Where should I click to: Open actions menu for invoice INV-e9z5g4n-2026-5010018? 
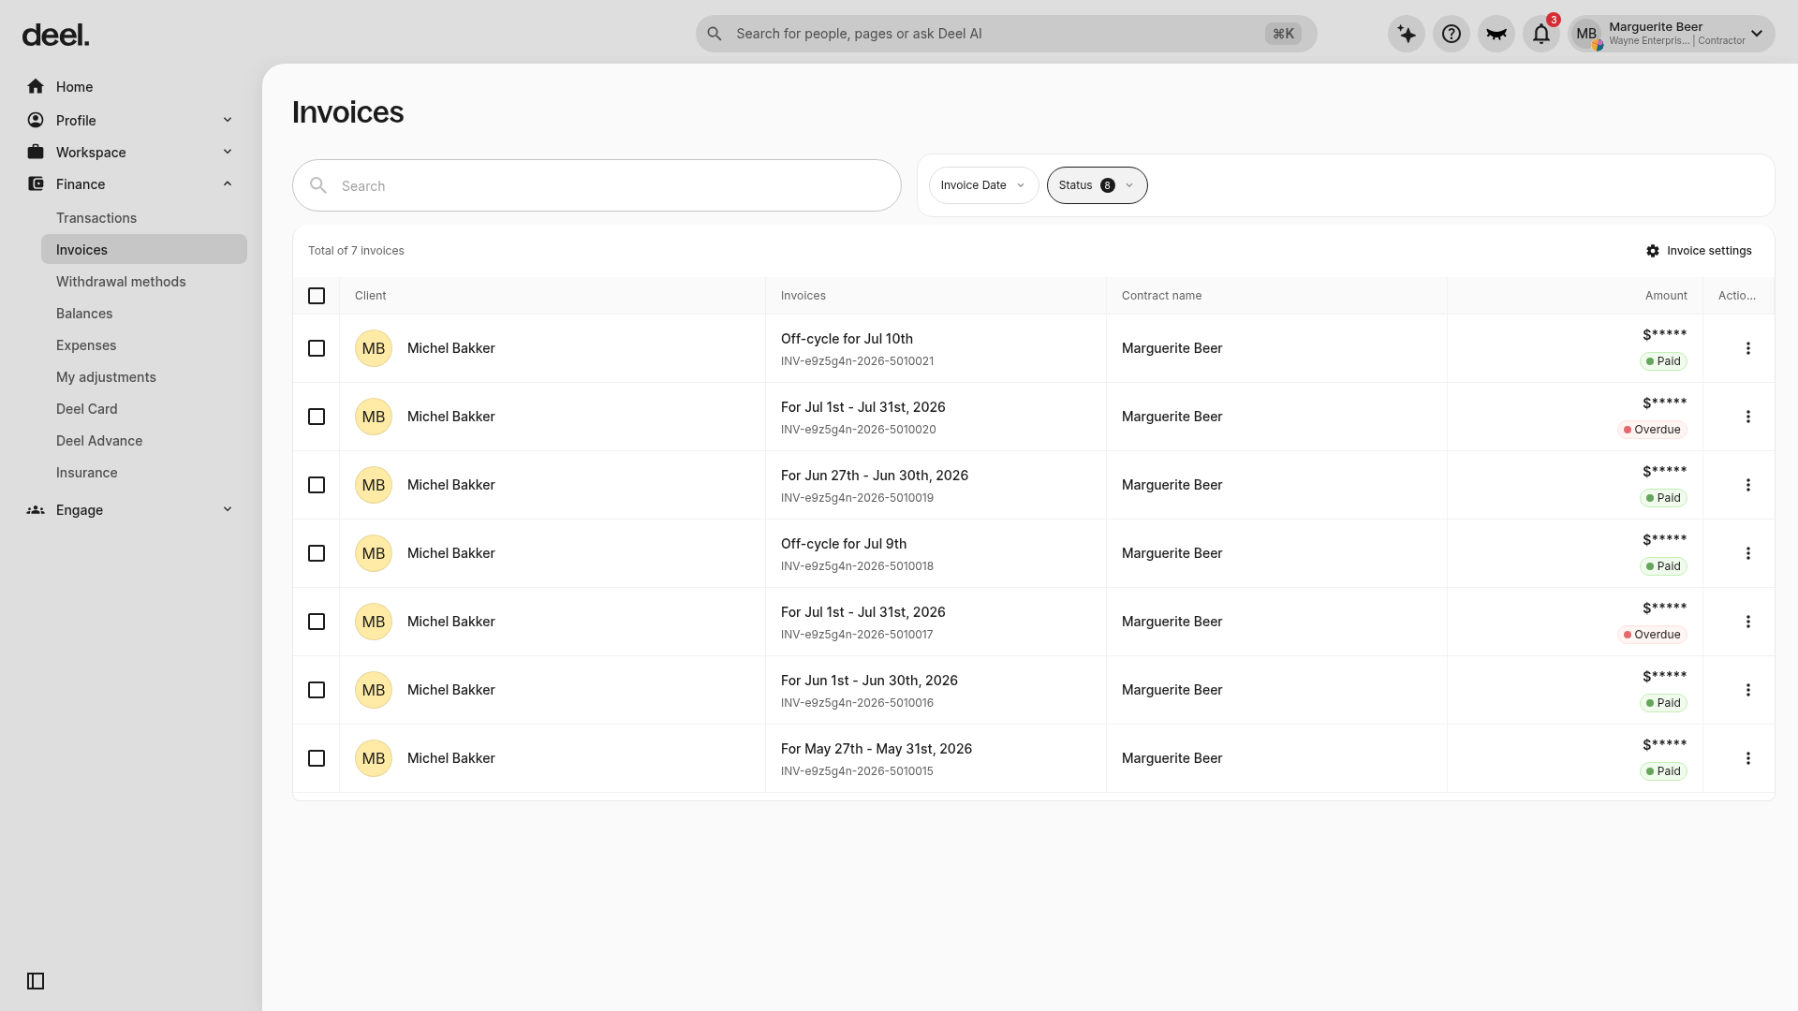pos(1747,553)
